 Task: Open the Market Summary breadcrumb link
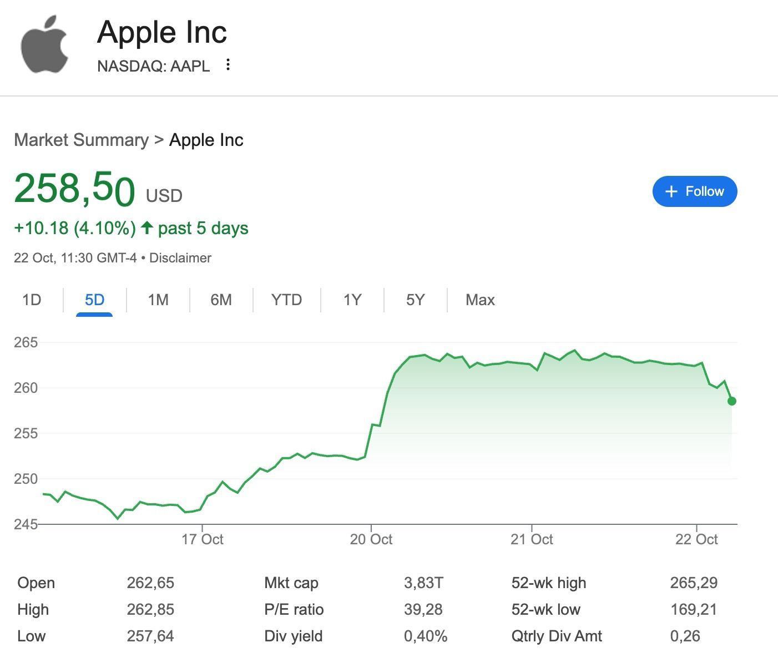click(x=81, y=140)
